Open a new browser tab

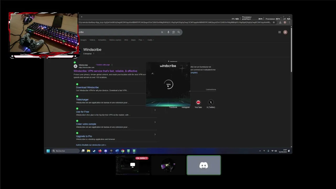pyautogui.click(x=81, y=17)
